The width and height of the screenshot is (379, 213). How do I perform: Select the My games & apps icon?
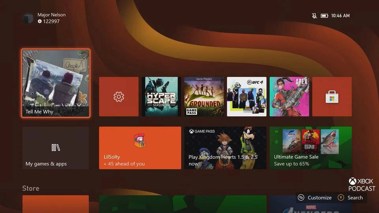[56, 148]
